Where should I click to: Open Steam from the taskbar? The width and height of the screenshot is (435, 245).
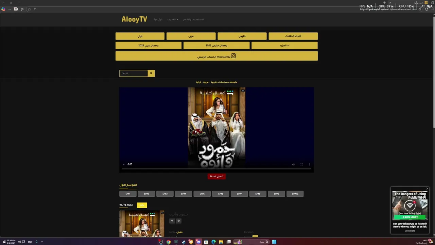pos(184,242)
